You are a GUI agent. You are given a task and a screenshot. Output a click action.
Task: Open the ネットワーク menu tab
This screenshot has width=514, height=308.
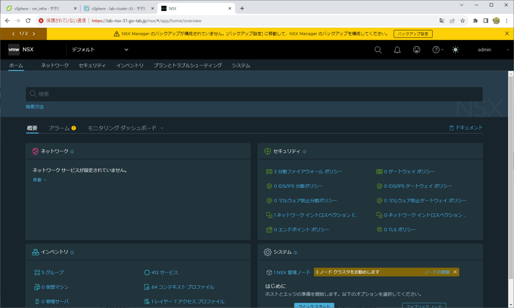click(x=55, y=65)
